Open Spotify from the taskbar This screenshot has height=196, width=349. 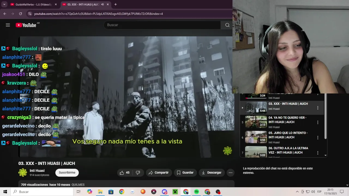coord(197,192)
